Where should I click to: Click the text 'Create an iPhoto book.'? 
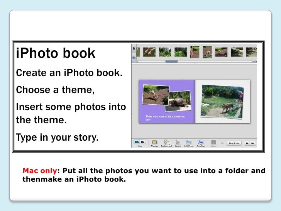pos(69,73)
